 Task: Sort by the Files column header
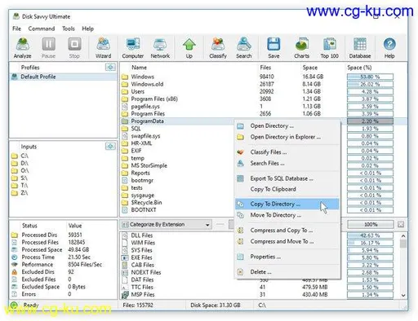click(x=265, y=68)
